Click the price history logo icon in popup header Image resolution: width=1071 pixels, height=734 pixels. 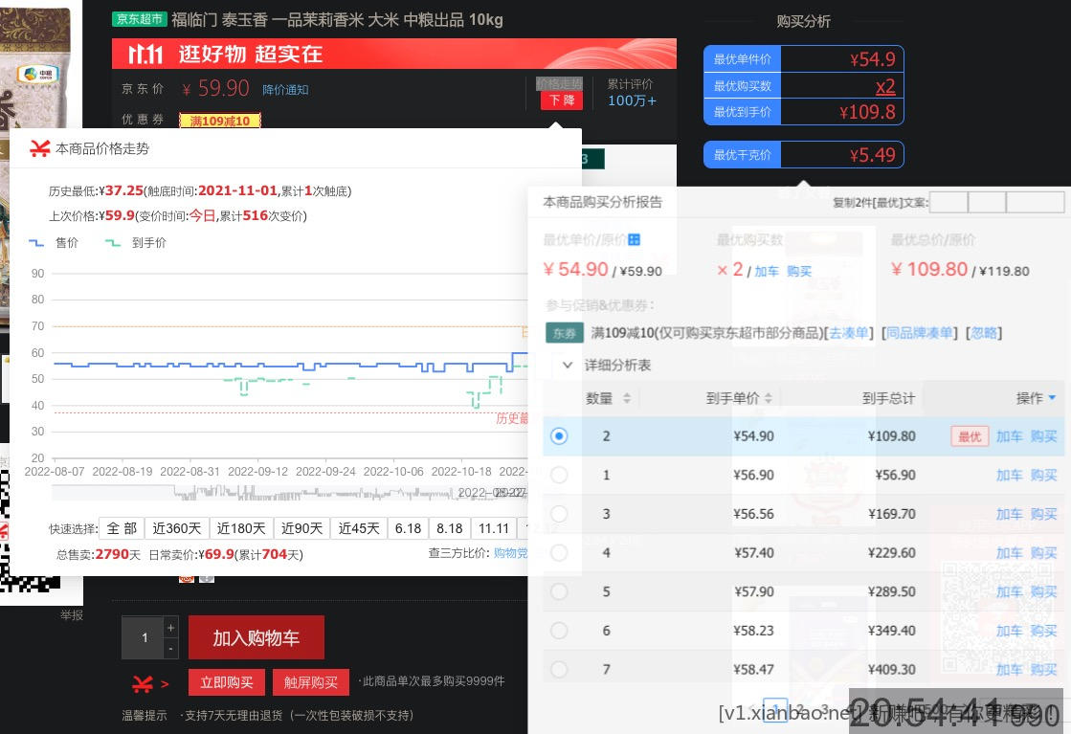click(39, 148)
